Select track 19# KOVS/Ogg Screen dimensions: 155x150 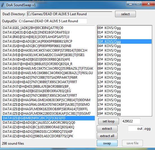[x=125, y=114]
